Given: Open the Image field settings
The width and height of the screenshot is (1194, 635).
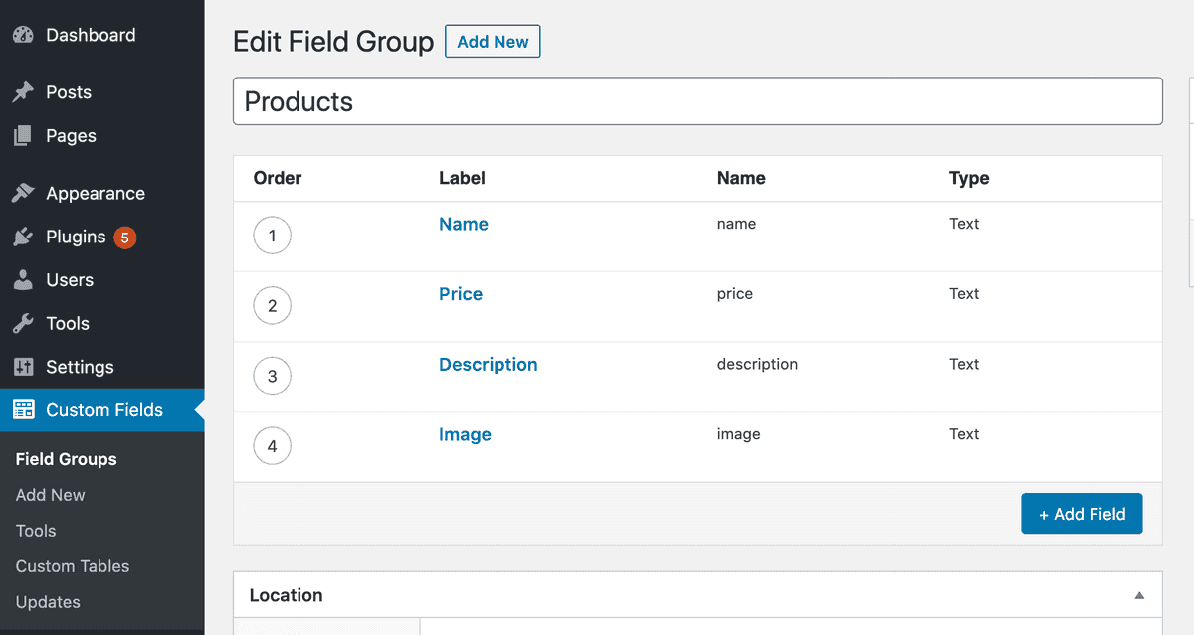Looking at the screenshot, I should 465,434.
